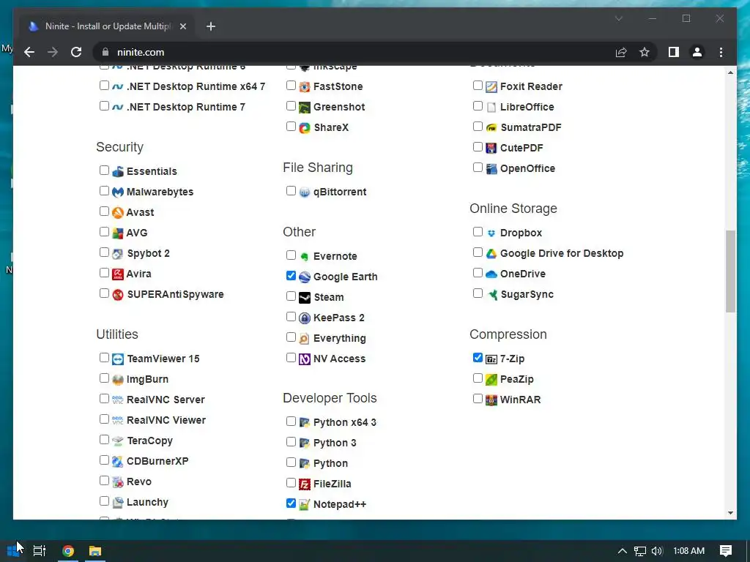
Task: Tick the Python x64 3 checkbox
Action: [291, 421]
